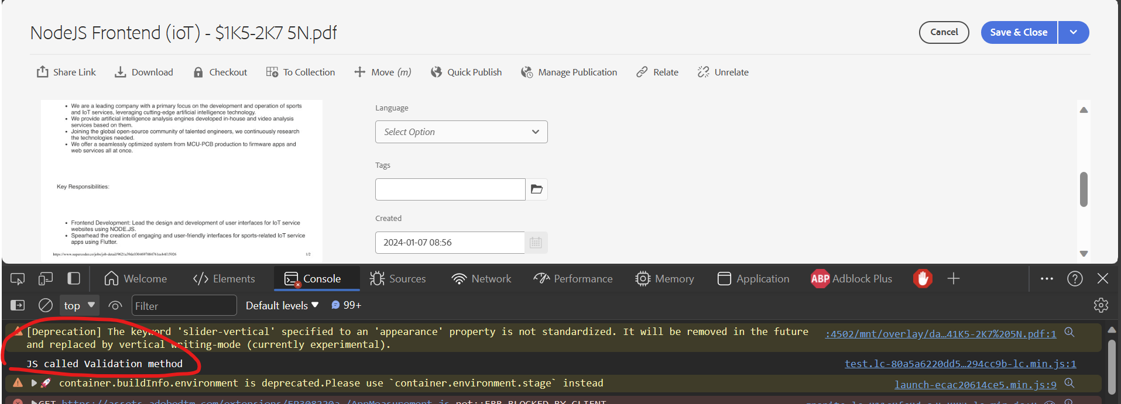Viewport: 1121px width, 404px height.
Task: Switch to the Network tab
Action: [481, 279]
